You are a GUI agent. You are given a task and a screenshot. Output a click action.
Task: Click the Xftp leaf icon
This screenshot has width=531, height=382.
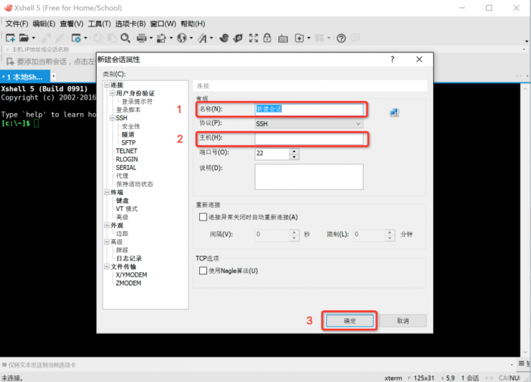pyautogui.click(x=238, y=38)
